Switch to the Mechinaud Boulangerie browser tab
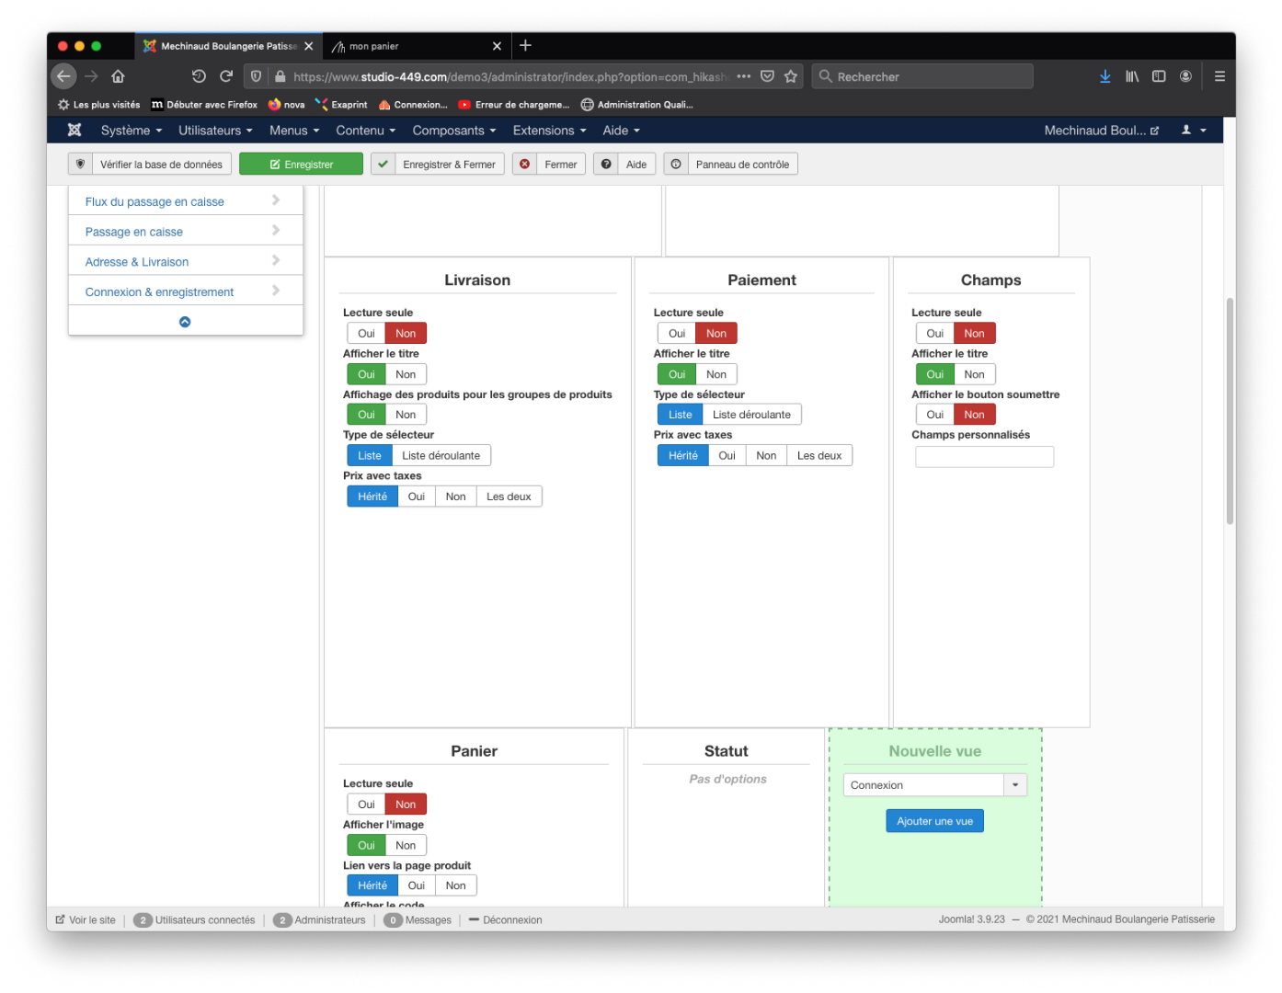 228,46
